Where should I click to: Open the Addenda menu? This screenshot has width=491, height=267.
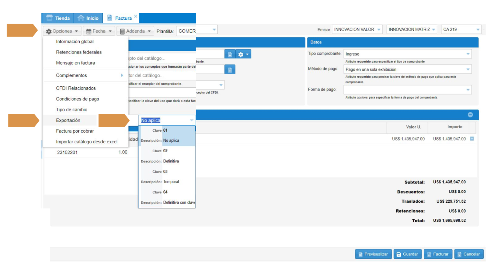(135, 31)
